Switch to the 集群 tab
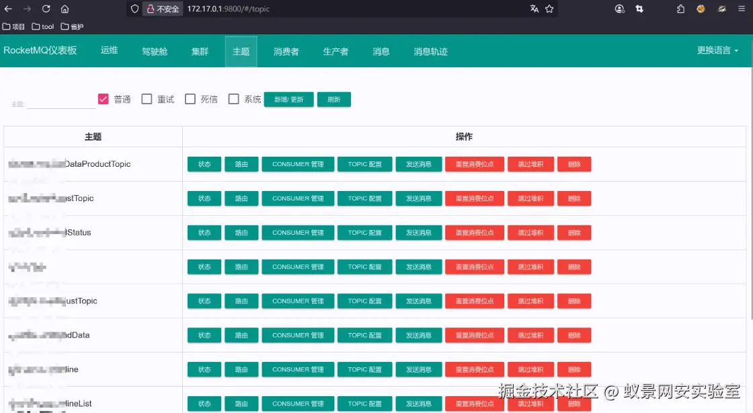This screenshot has height=413, width=753. point(200,51)
